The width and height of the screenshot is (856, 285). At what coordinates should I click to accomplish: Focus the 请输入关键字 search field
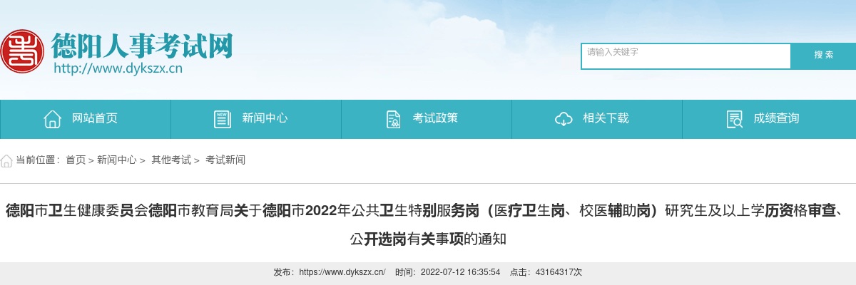tap(686, 56)
